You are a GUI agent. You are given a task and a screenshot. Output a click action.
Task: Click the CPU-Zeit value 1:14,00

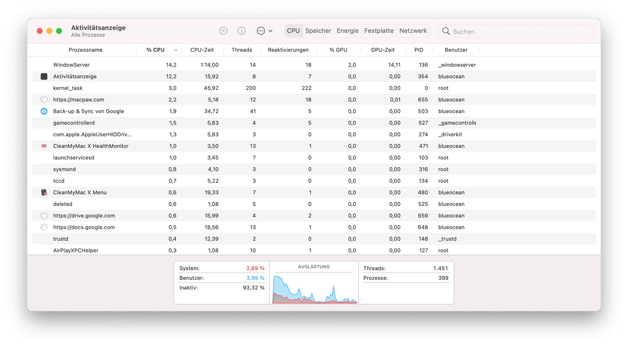(x=209, y=65)
